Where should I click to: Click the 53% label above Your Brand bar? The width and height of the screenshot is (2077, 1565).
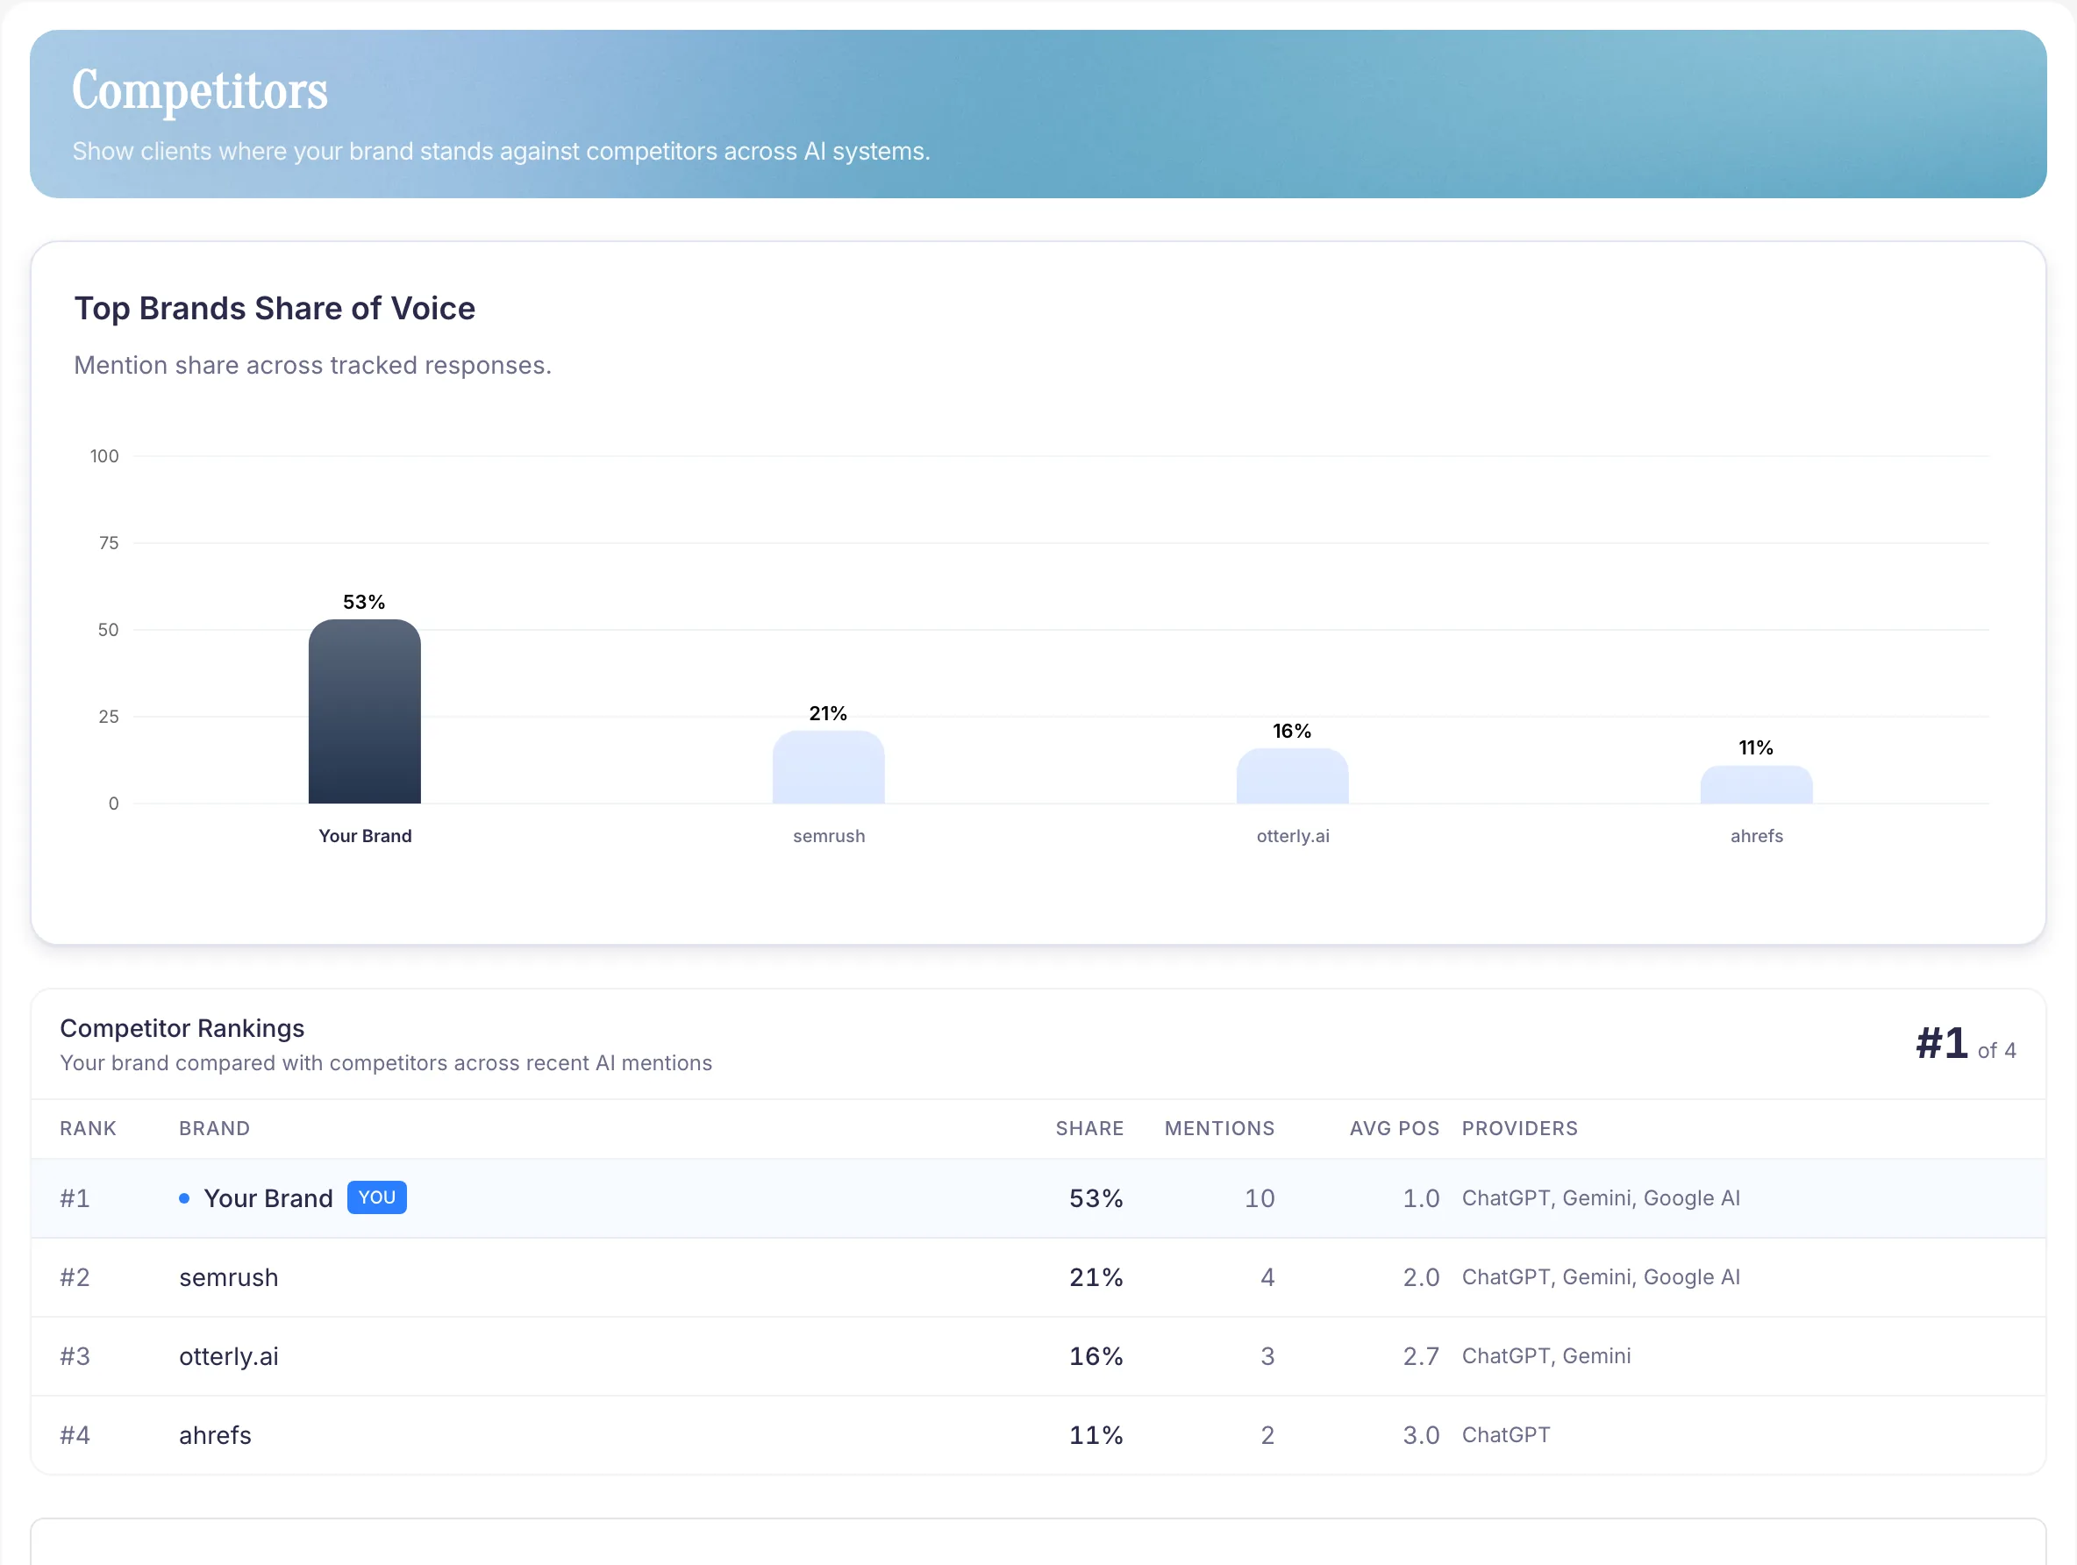click(364, 600)
